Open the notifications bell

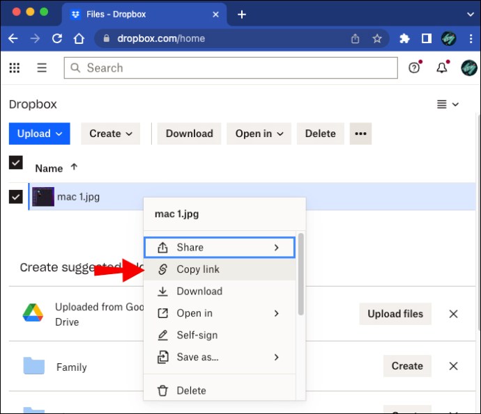tap(441, 67)
